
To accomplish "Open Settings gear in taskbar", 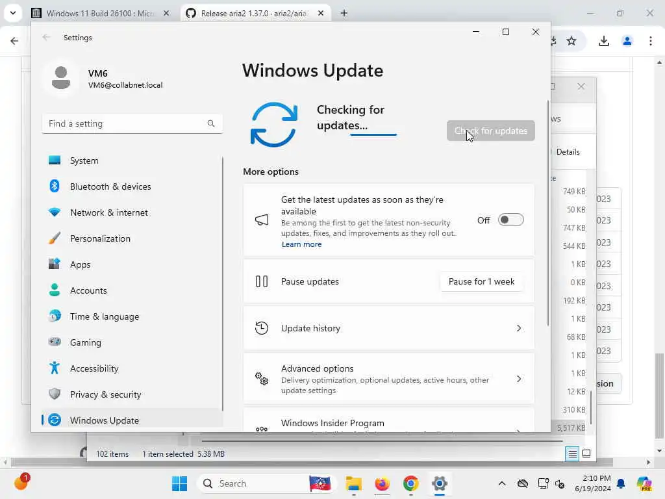I will tap(440, 483).
